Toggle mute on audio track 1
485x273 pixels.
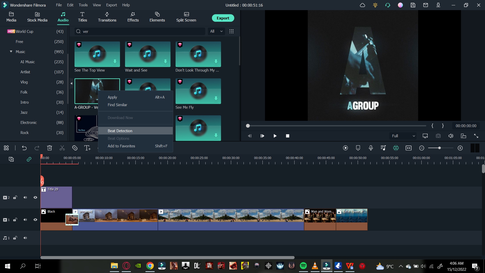point(25,238)
